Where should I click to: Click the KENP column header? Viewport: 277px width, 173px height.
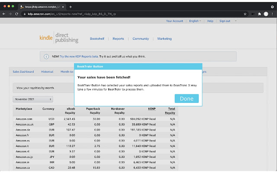click(x=151, y=109)
